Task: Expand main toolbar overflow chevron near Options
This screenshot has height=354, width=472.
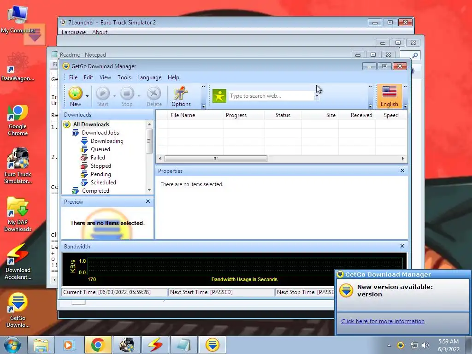Action: [203, 87]
